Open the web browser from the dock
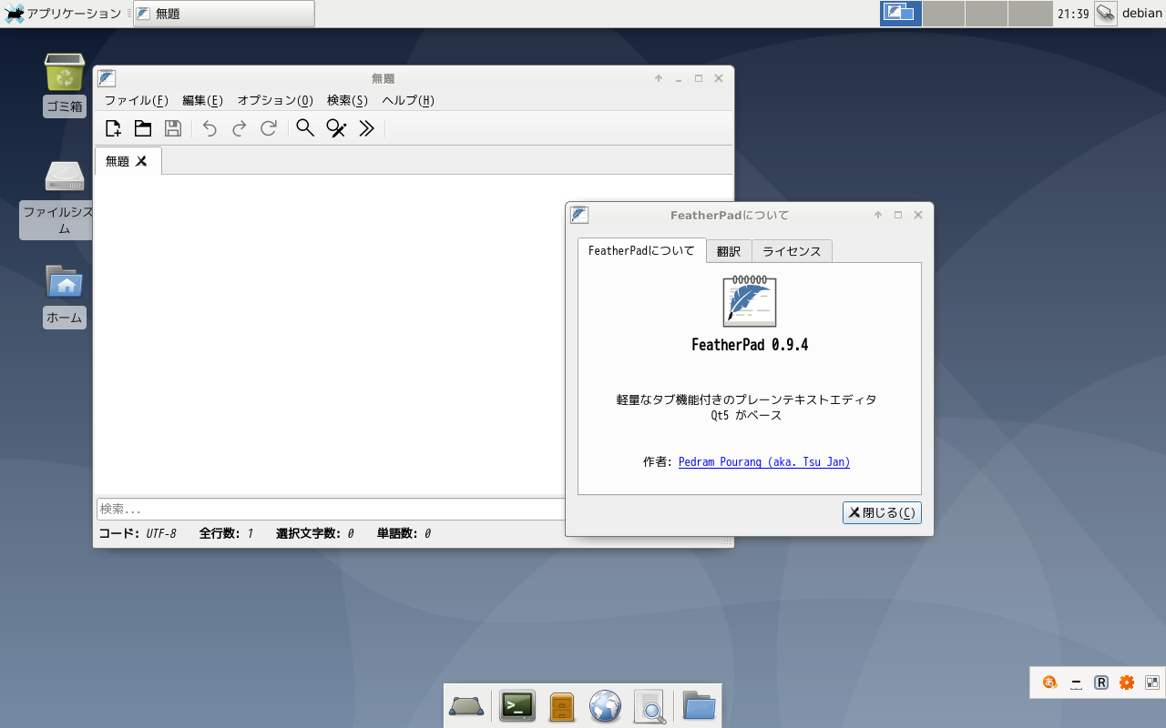 pos(605,705)
